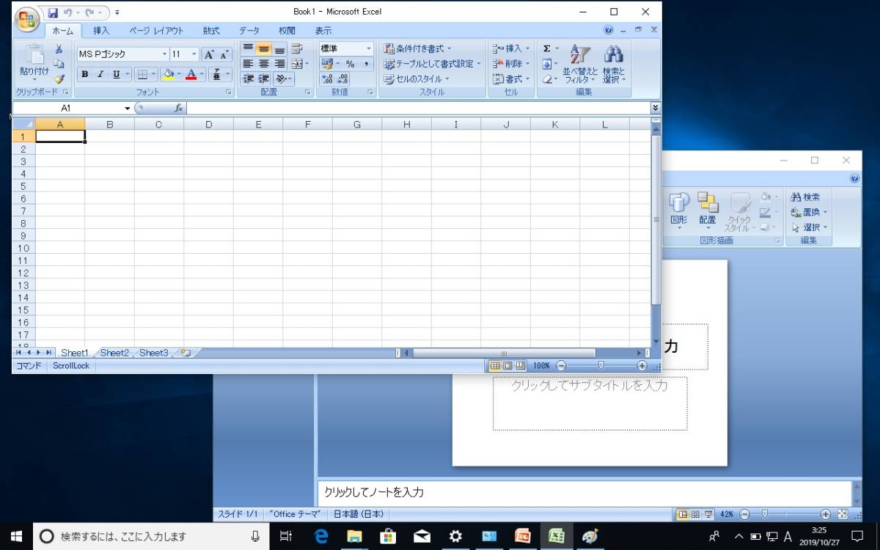
Task: Increase font size with large A icon
Action: point(208,54)
